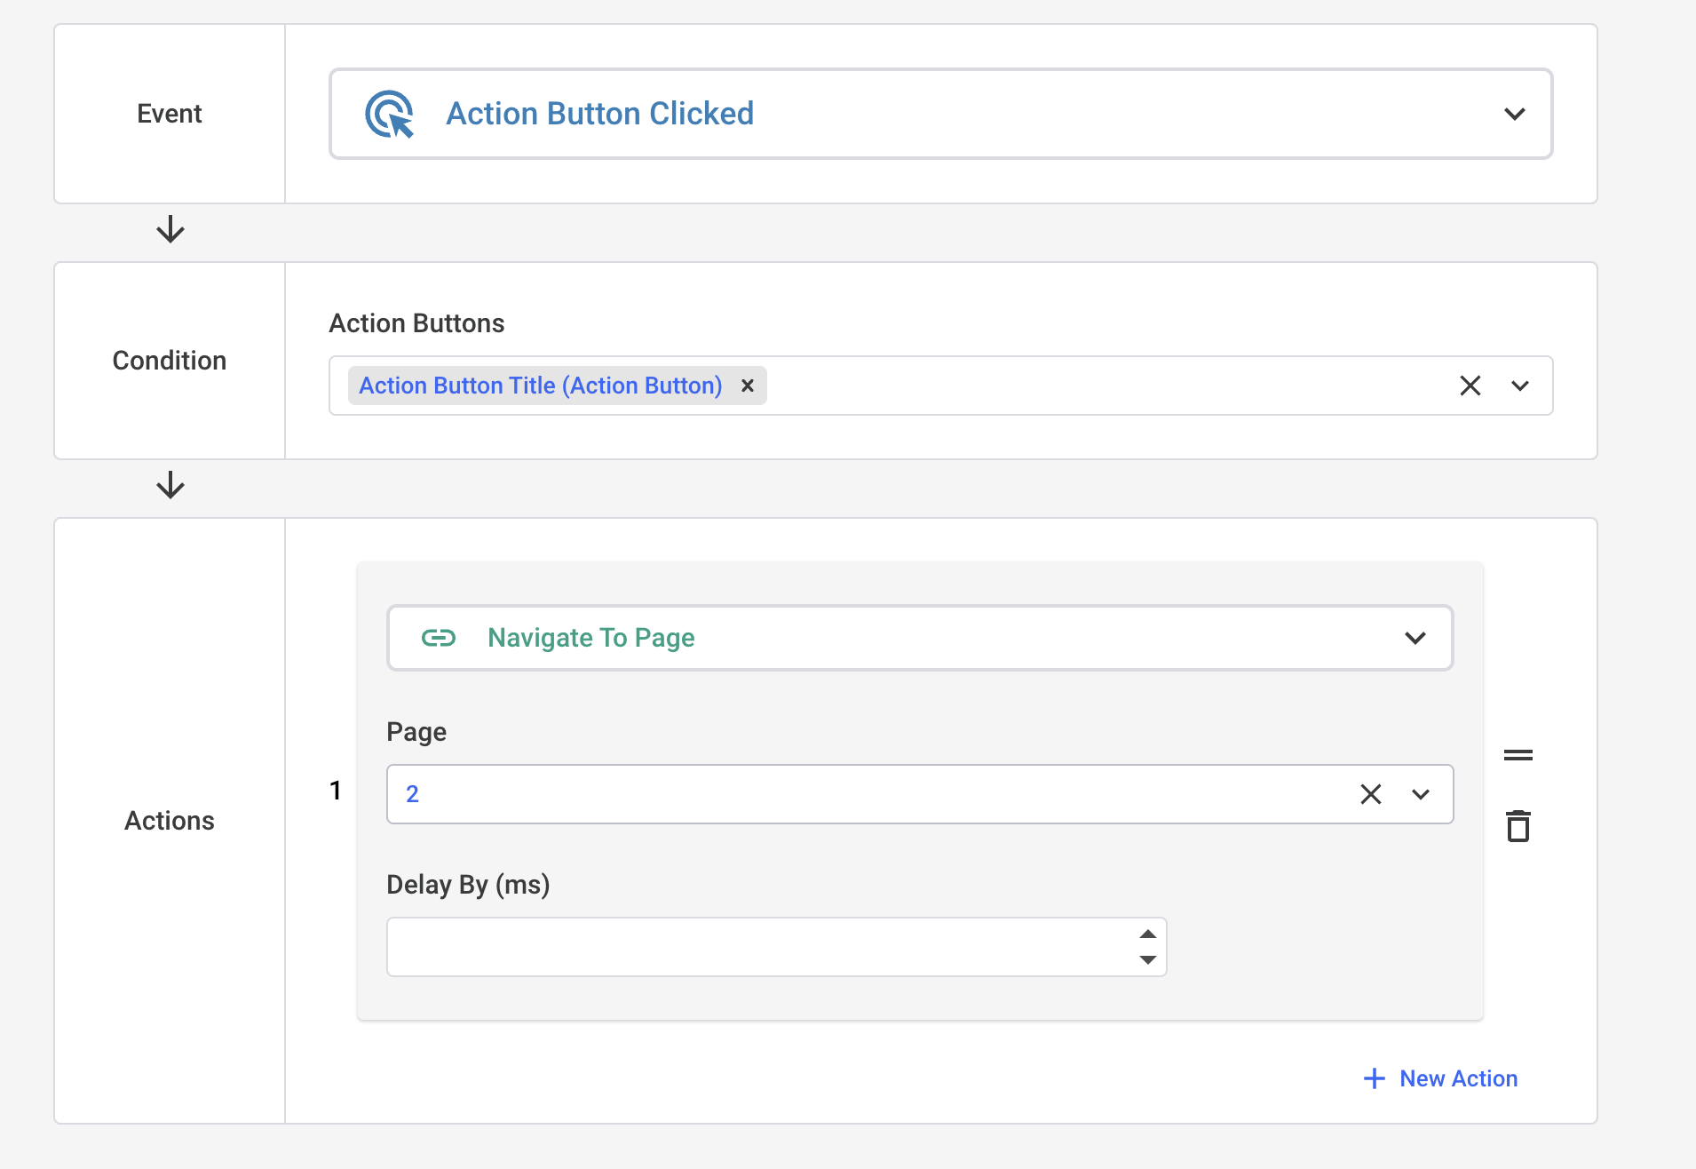This screenshot has width=1696, height=1169.
Task: Expand the Navigate To Page chevron
Action: [1415, 638]
